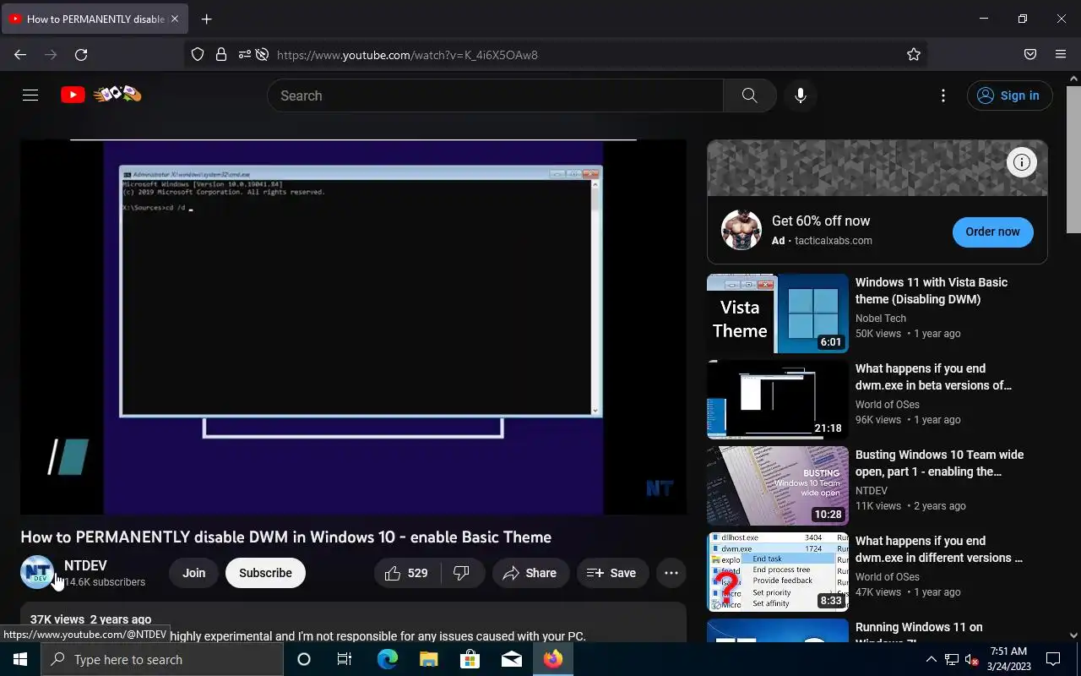Image resolution: width=1081 pixels, height=676 pixels.
Task: Open Microsoft Store from taskbar
Action: [x=470, y=659]
